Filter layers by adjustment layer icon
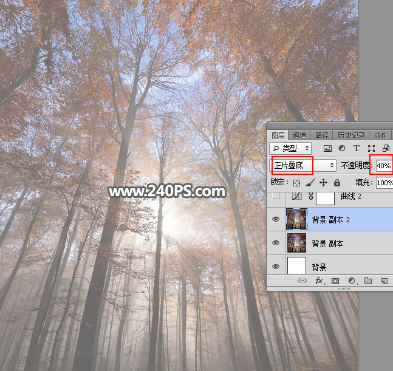Viewport: 393px width, 371px height. coord(341,149)
